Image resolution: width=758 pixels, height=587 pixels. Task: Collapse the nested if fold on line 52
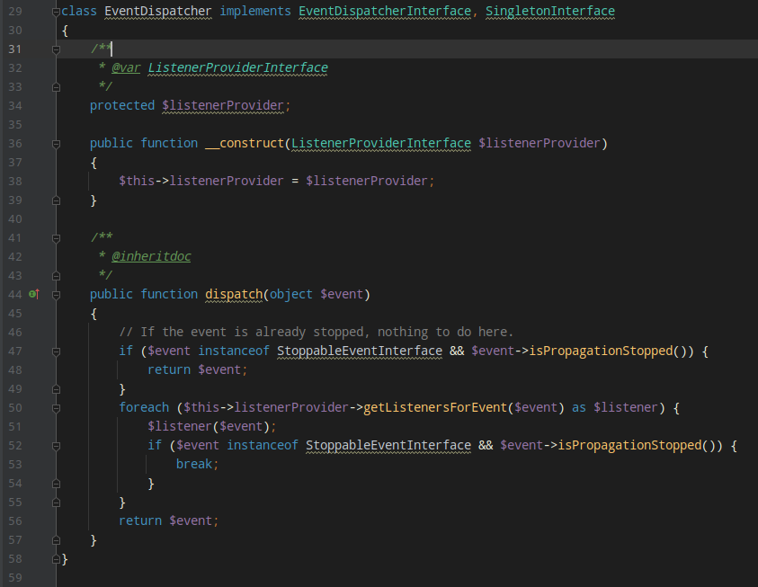pos(56,446)
